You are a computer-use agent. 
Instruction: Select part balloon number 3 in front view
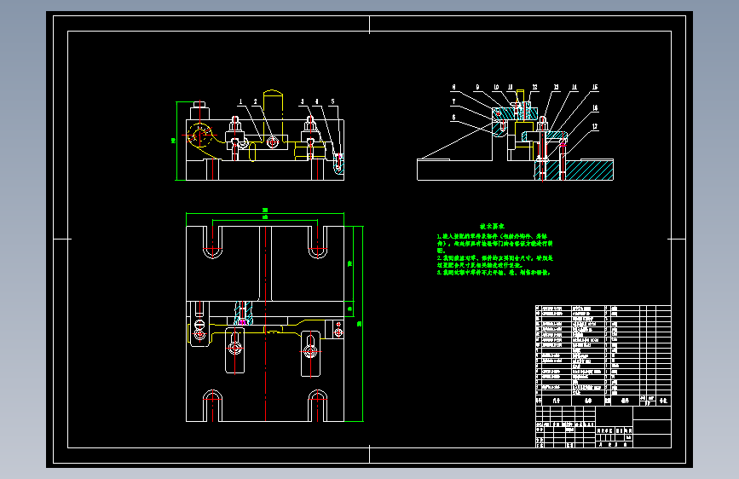(x=302, y=101)
